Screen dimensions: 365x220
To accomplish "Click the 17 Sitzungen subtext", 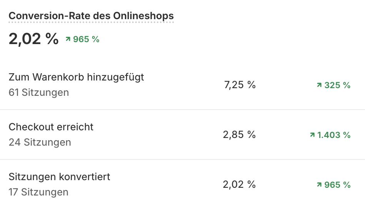I will [38, 192].
